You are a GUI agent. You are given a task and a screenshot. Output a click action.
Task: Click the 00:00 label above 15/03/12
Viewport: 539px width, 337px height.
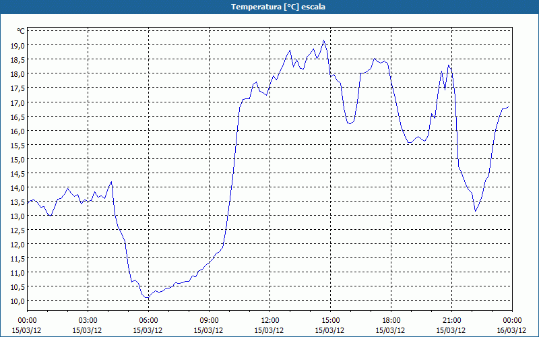click(x=27, y=321)
